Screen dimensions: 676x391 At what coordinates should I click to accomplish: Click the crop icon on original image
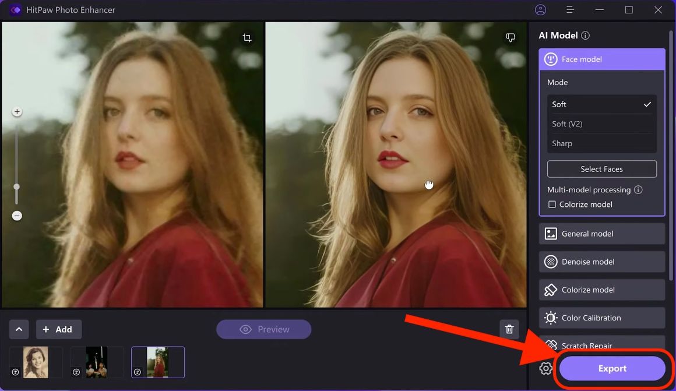click(x=247, y=38)
